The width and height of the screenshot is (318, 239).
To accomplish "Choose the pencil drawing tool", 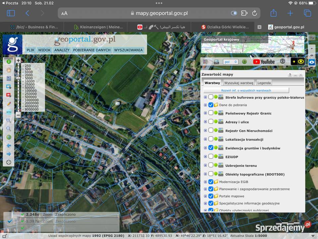I will (x=9, y=104).
